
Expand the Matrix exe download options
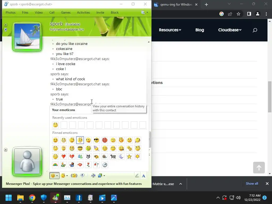tap(181, 184)
